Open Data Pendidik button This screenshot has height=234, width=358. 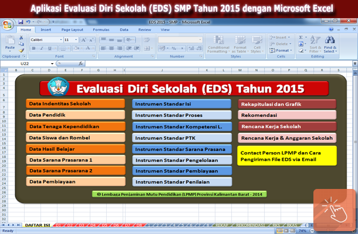pyautogui.click(x=75, y=115)
